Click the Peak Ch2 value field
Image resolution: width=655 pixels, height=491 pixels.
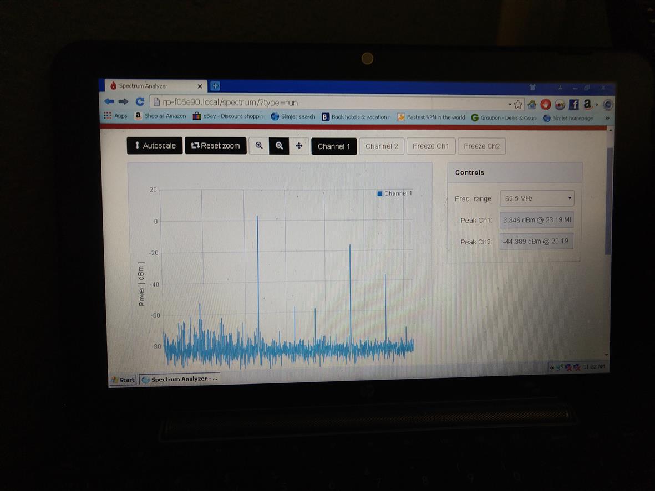tap(536, 241)
